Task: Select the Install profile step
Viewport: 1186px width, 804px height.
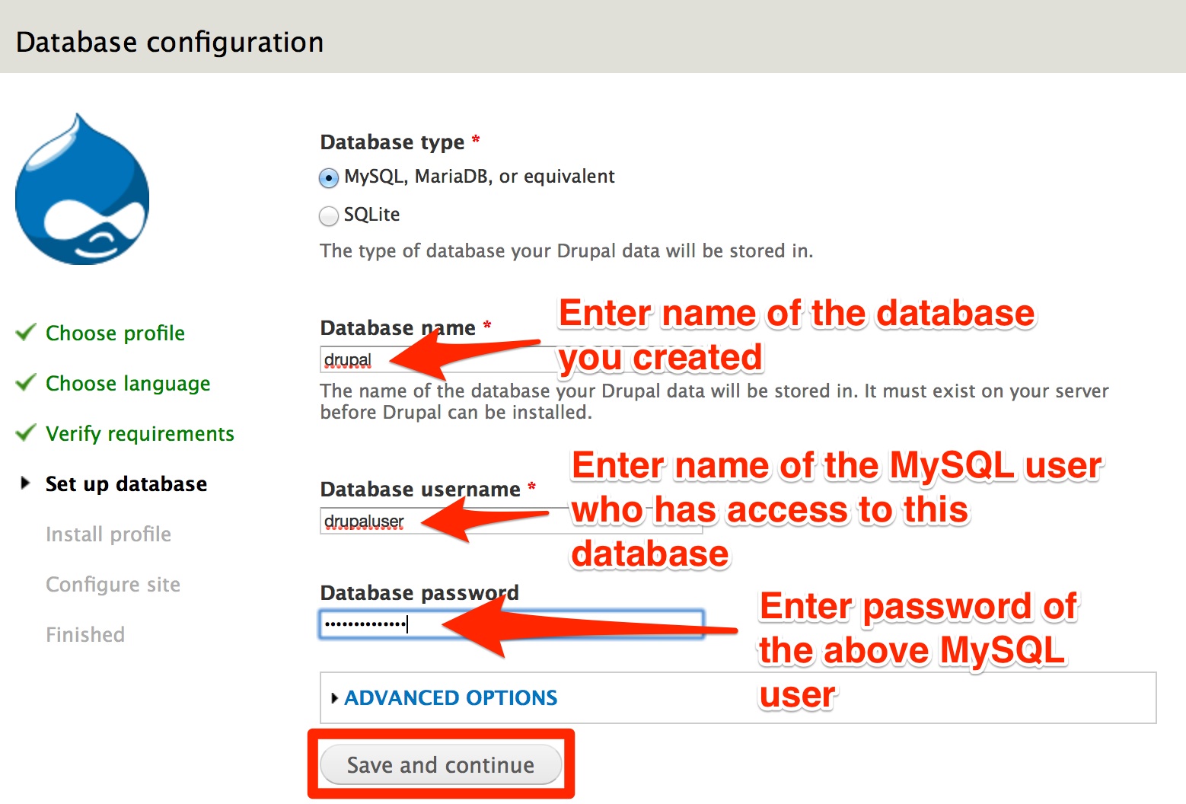Action: [108, 534]
